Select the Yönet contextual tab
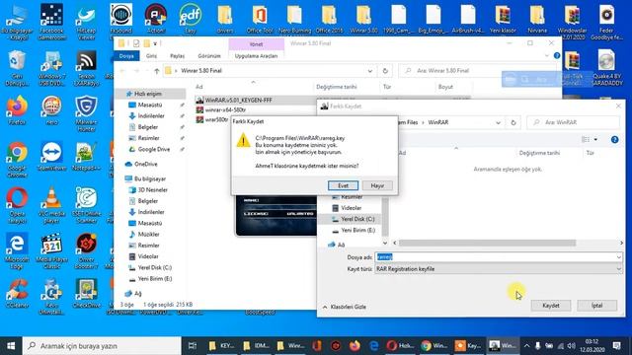632x355 pixels. pyautogui.click(x=257, y=44)
